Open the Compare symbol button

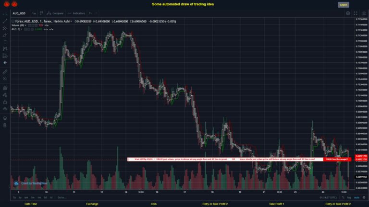(55, 13)
